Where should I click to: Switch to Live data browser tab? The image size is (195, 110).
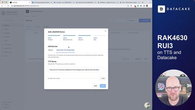coord(64,2)
